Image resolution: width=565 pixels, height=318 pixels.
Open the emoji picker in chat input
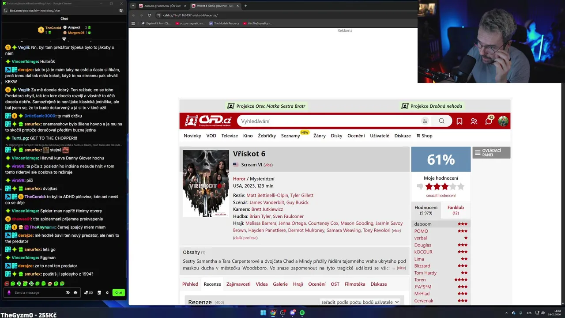point(75,292)
